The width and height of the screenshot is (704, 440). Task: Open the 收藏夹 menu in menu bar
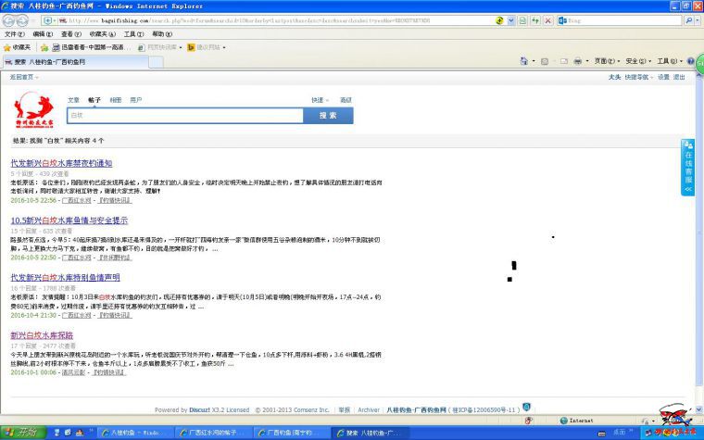103,34
